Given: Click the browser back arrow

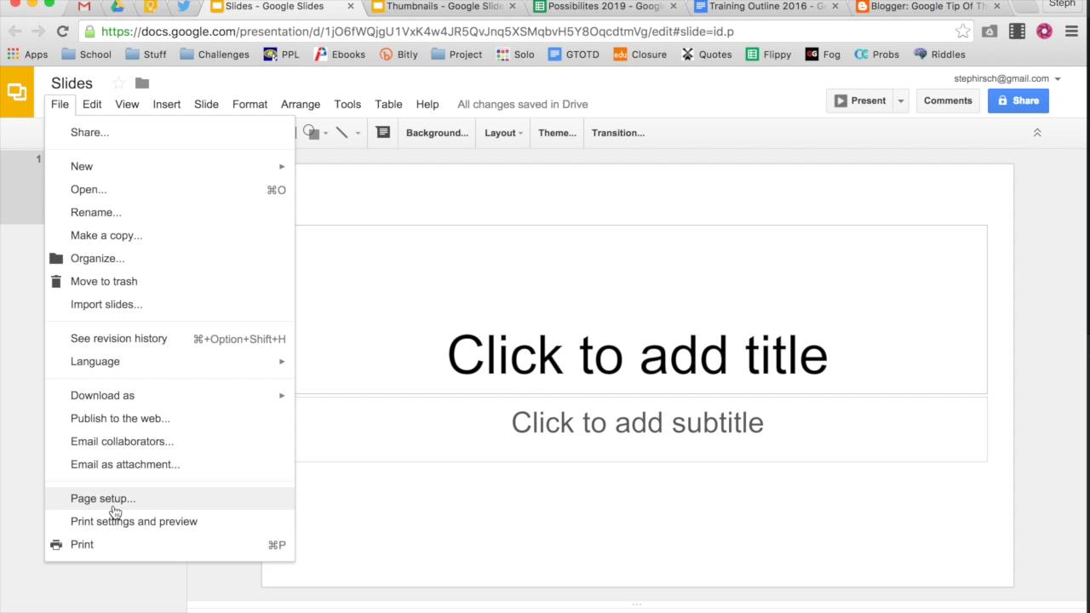Looking at the screenshot, I should coord(14,32).
